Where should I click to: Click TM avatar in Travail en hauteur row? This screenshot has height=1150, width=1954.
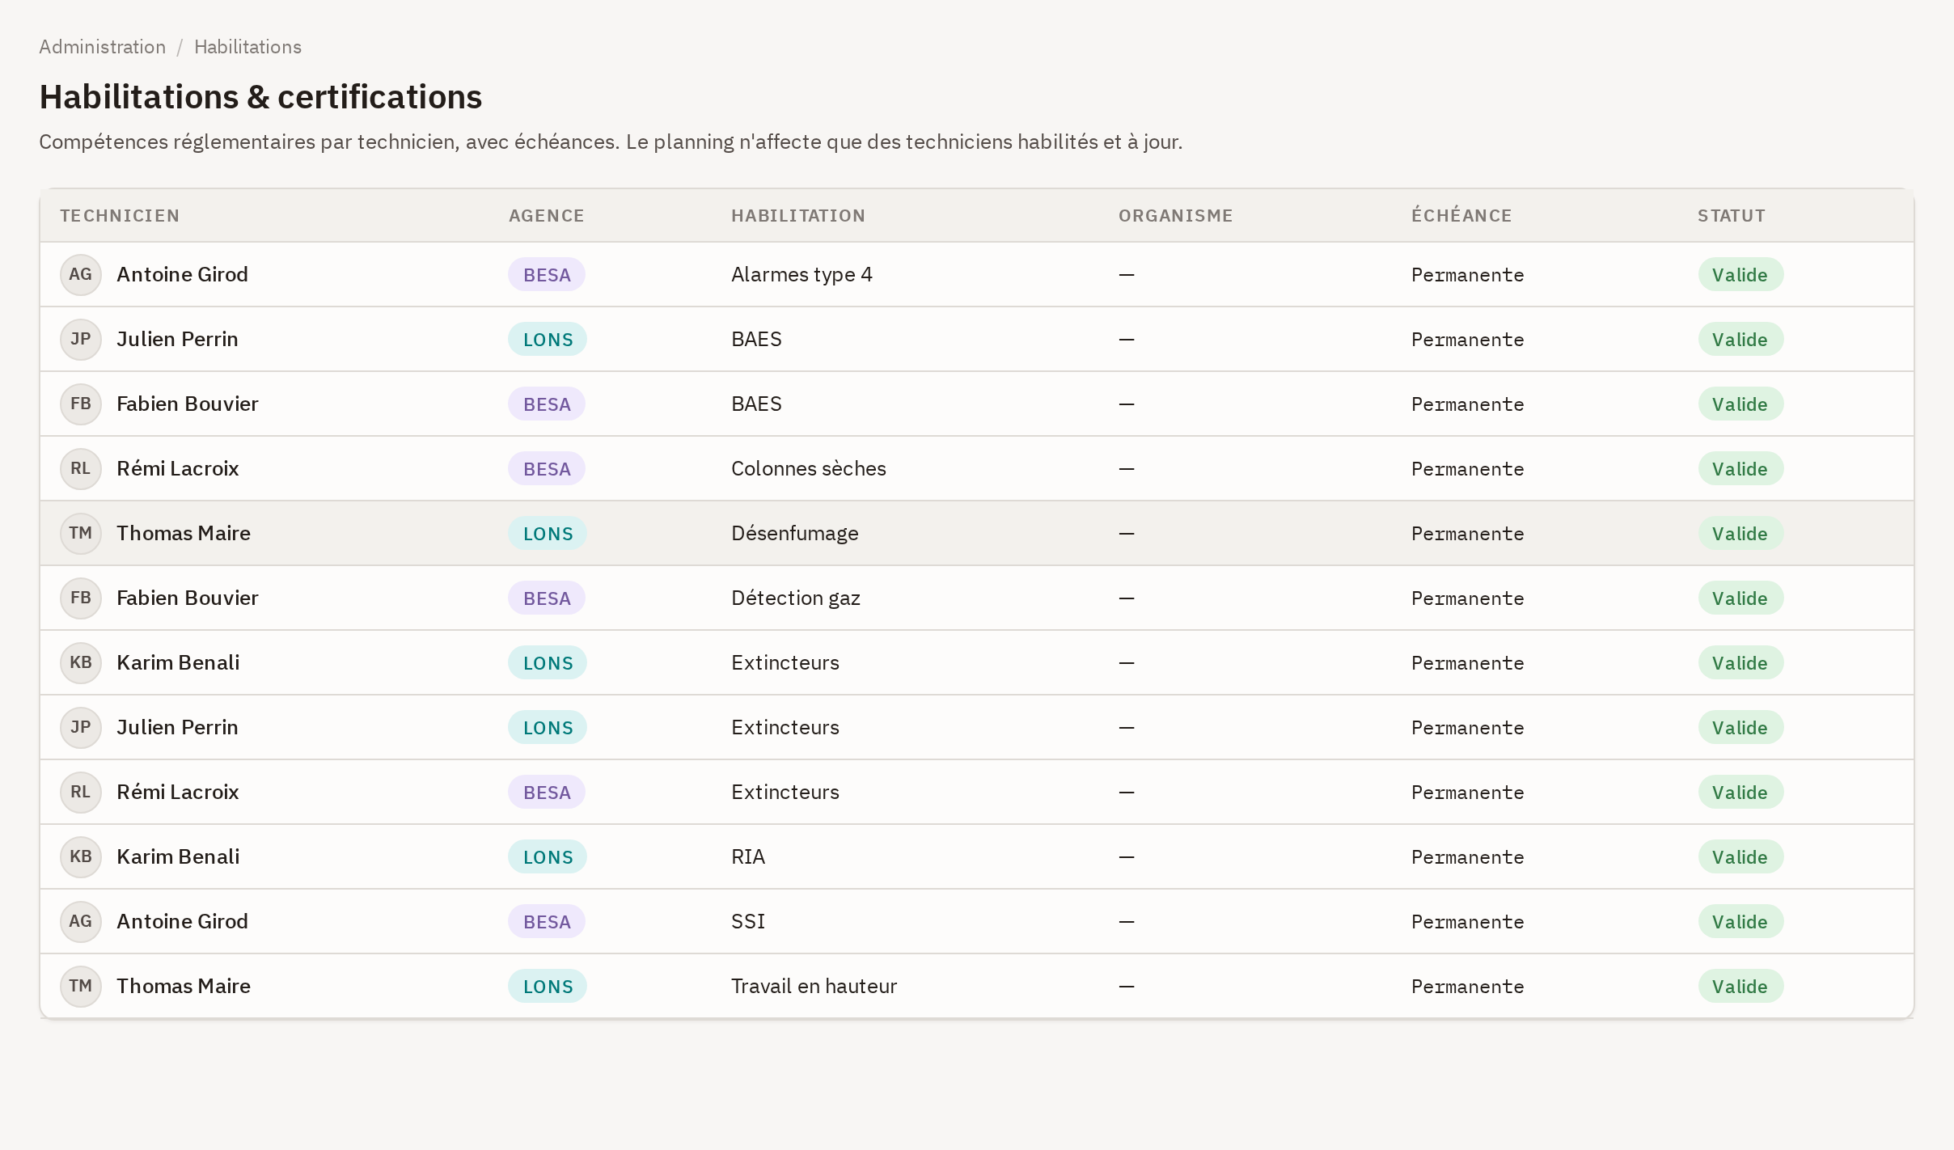coord(81,986)
